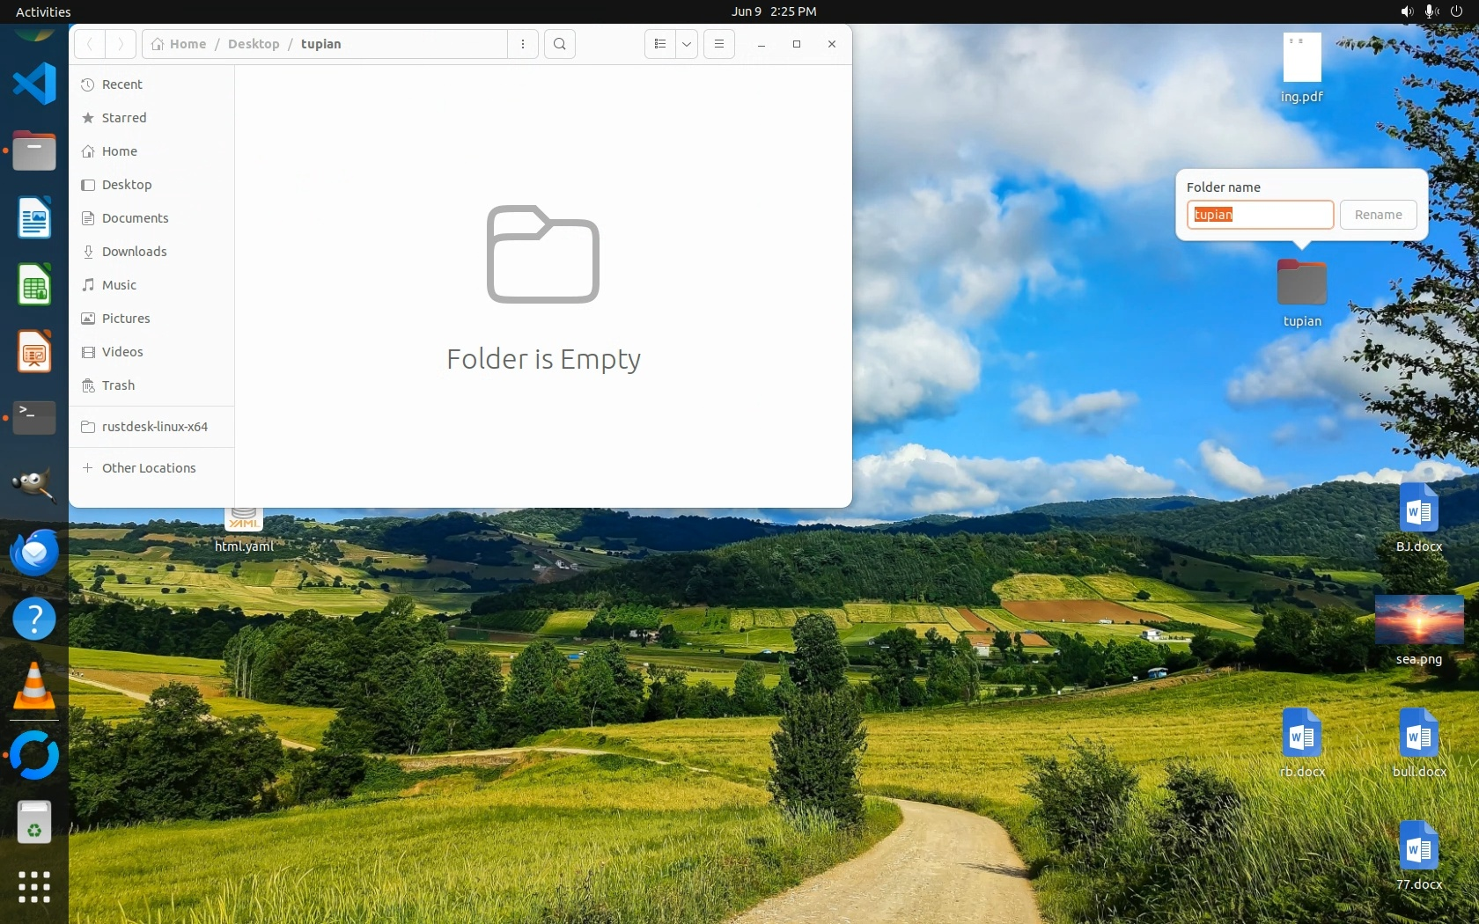
Task: Open Trash in the sidebar
Action: 118,385
